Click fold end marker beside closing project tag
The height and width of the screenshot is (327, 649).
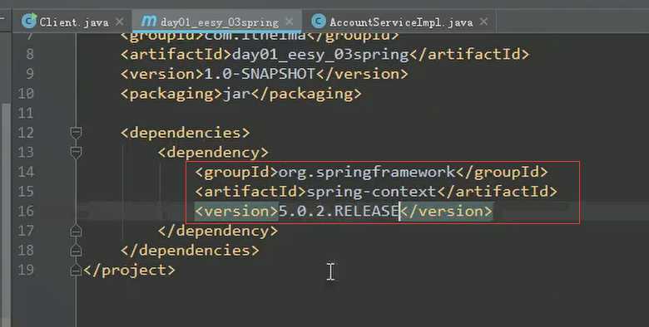pyautogui.click(x=76, y=270)
